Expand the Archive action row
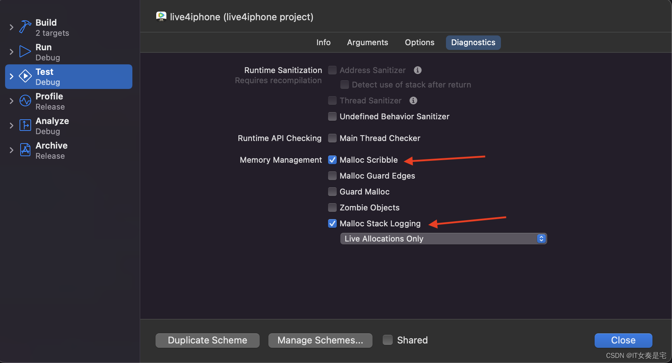The image size is (672, 363). (11, 150)
